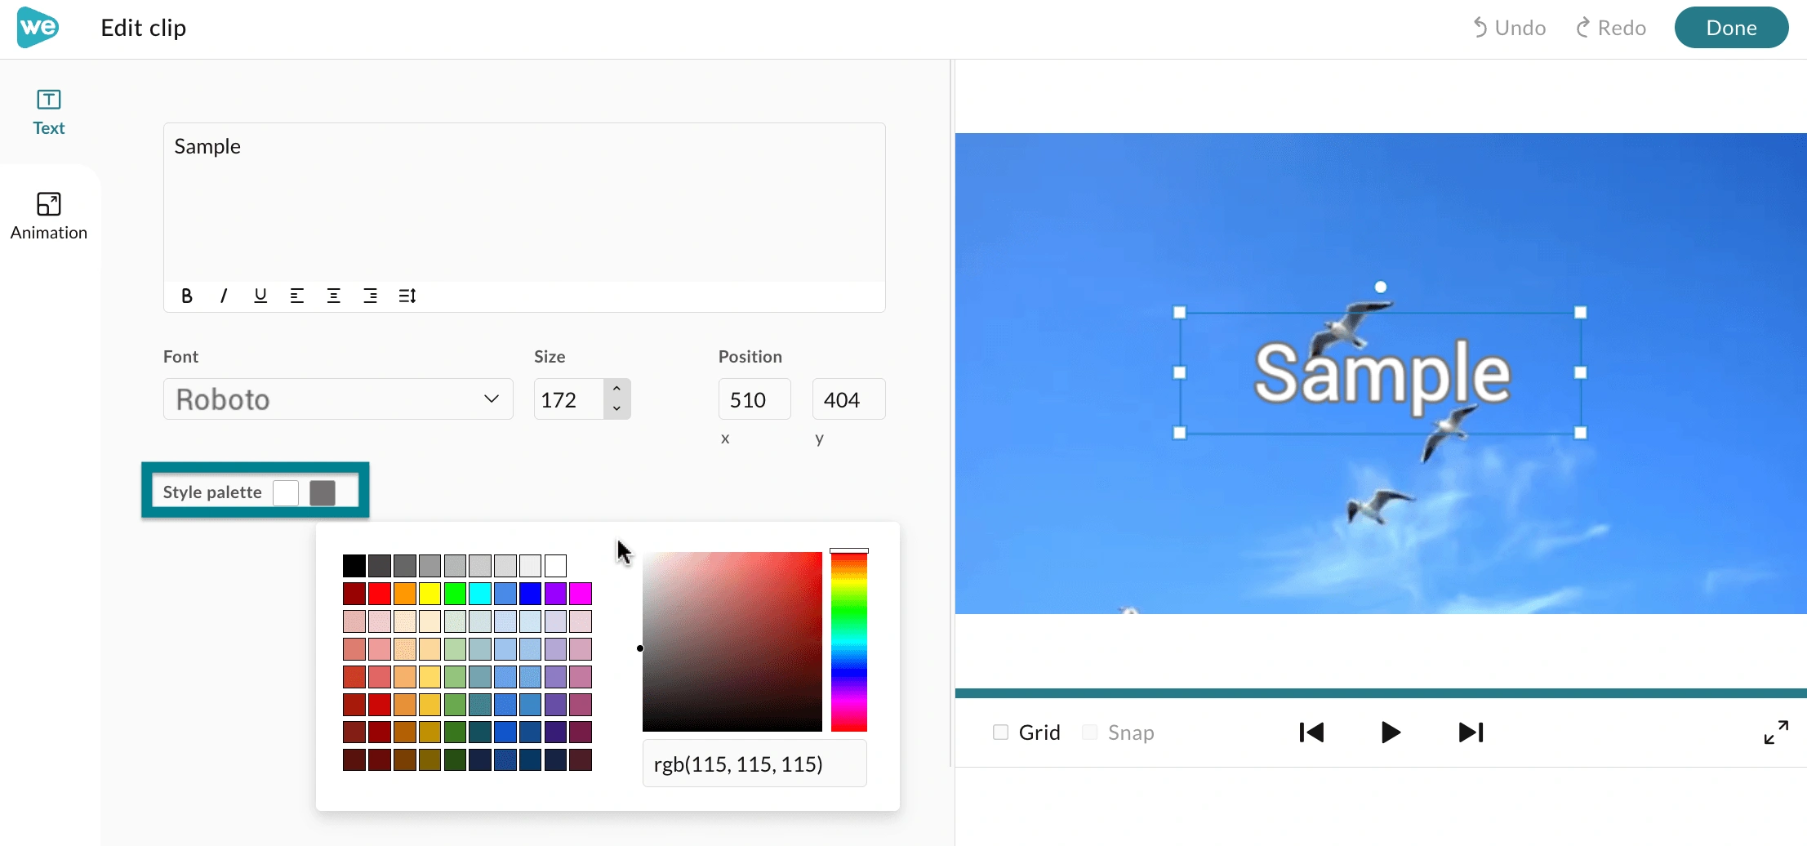Select the black color swatch

pyautogui.click(x=354, y=566)
